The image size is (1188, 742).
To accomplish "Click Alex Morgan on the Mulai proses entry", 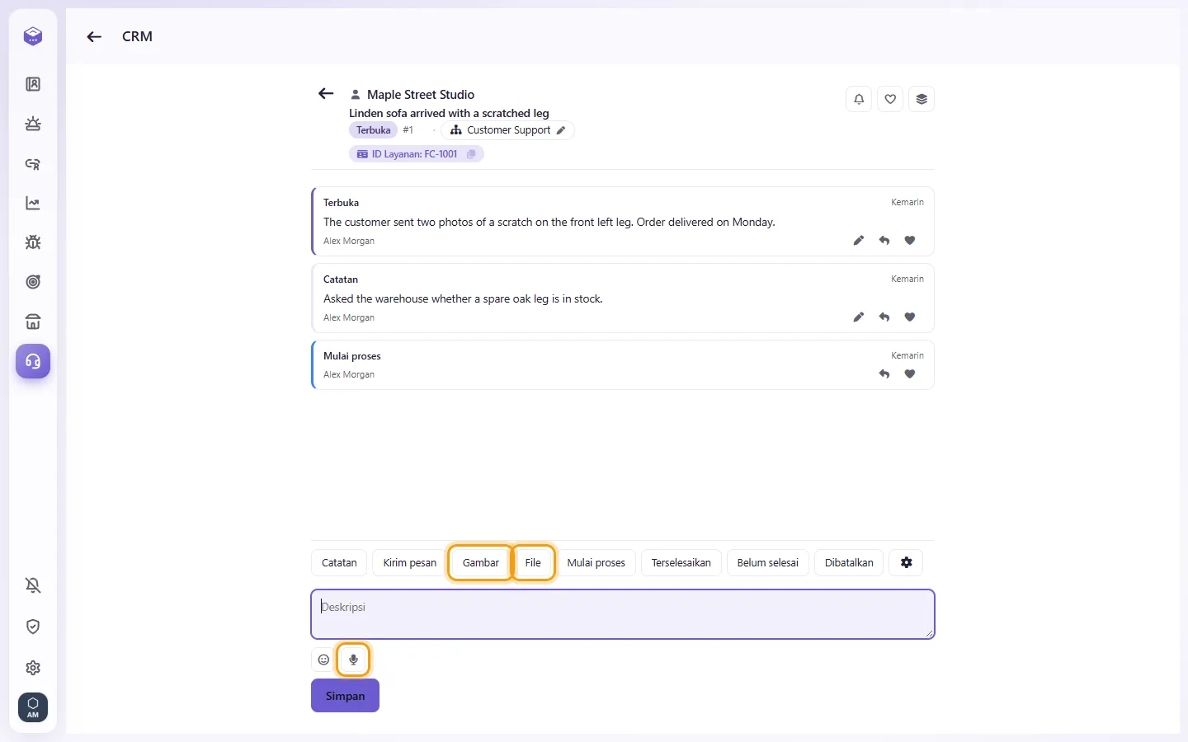I will click(x=349, y=374).
